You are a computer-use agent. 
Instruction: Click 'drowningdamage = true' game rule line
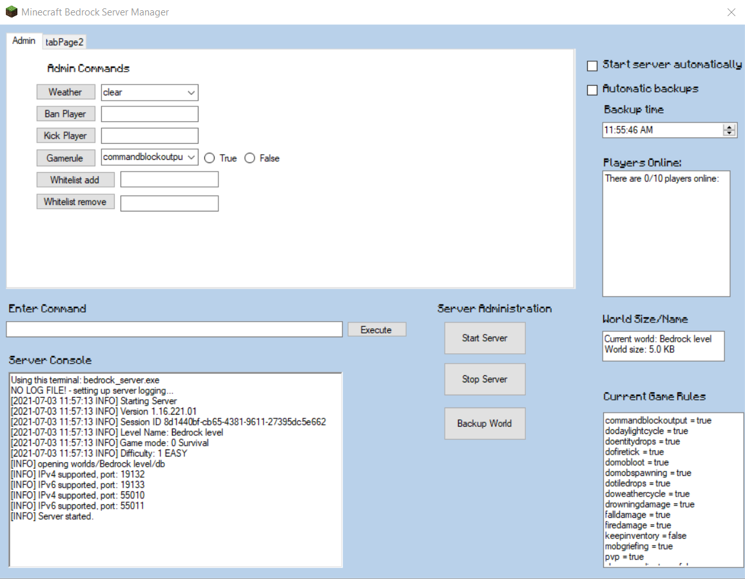[650, 504]
